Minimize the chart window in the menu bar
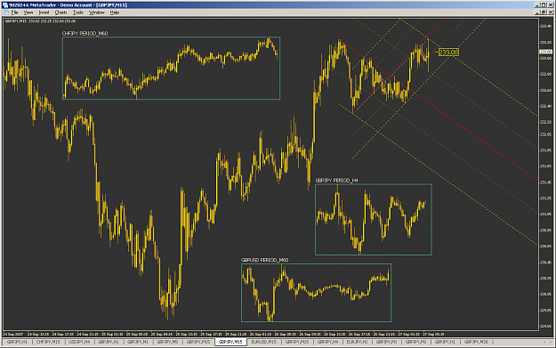Viewport: 556px width, 348px height. (x=537, y=12)
